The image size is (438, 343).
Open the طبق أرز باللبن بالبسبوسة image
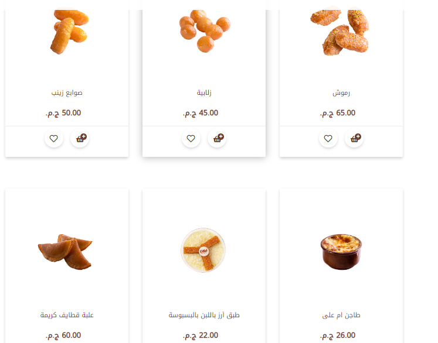click(203, 250)
